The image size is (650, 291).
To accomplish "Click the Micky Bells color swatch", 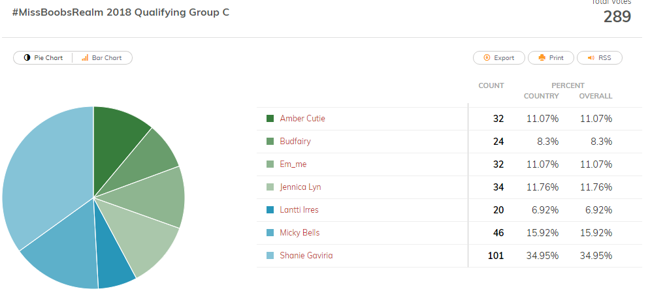I will [x=270, y=233].
